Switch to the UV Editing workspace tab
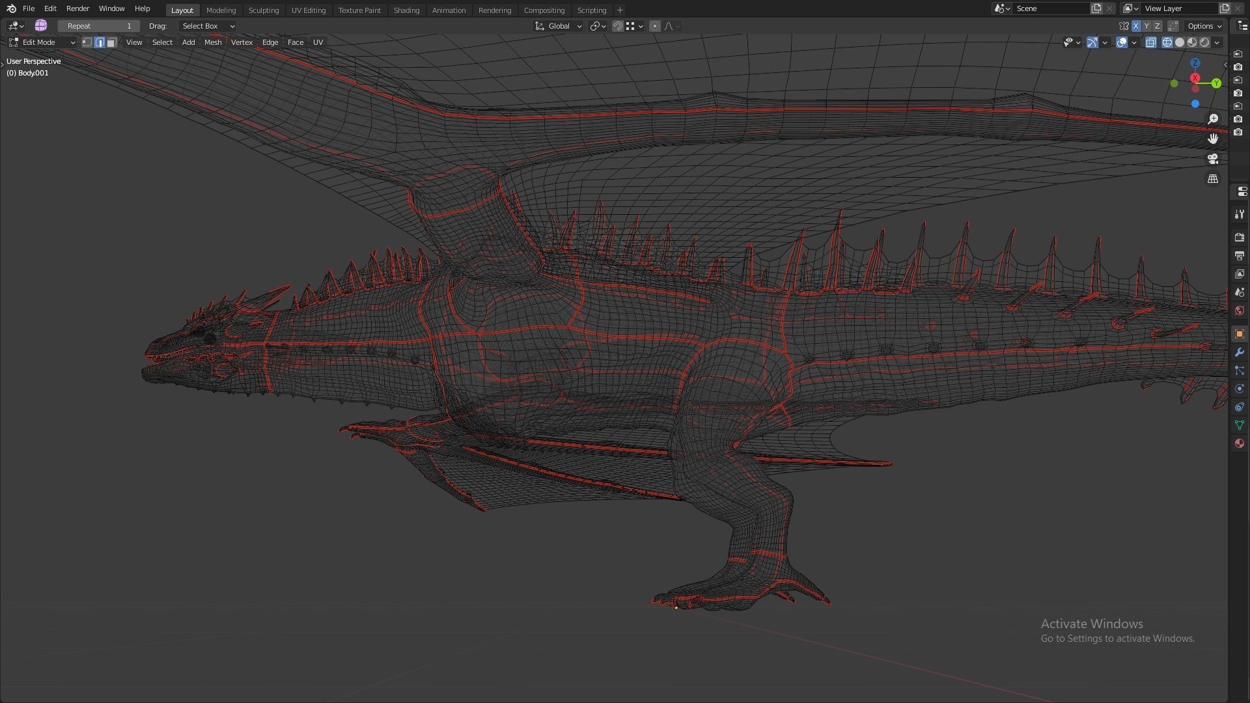 pyautogui.click(x=309, y=10)
